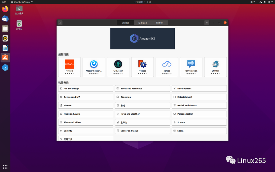Open the Education category
The width and height of the screenshot is (275, 172).
click(142, 97)
